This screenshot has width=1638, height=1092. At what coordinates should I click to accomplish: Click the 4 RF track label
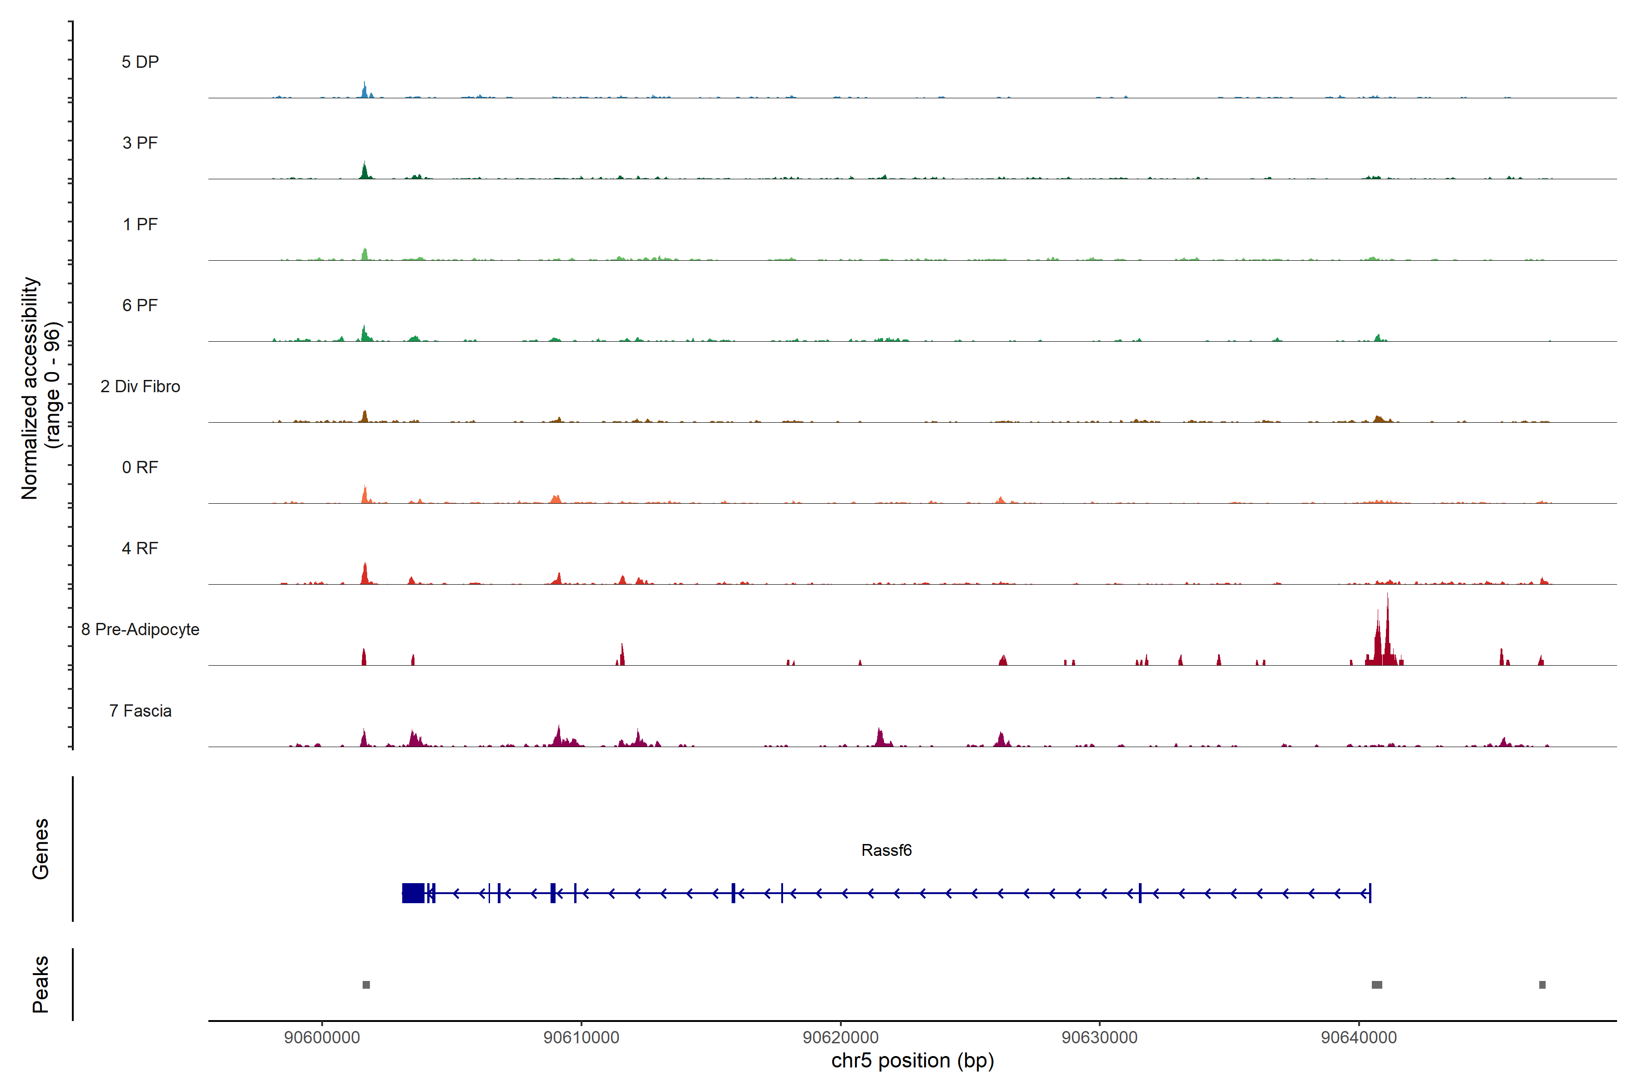coord(140,548)
